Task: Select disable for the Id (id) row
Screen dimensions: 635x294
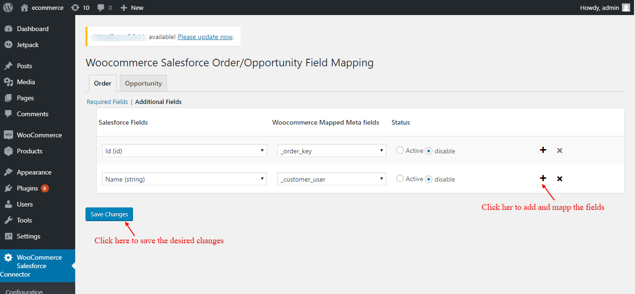Action: 429,151
